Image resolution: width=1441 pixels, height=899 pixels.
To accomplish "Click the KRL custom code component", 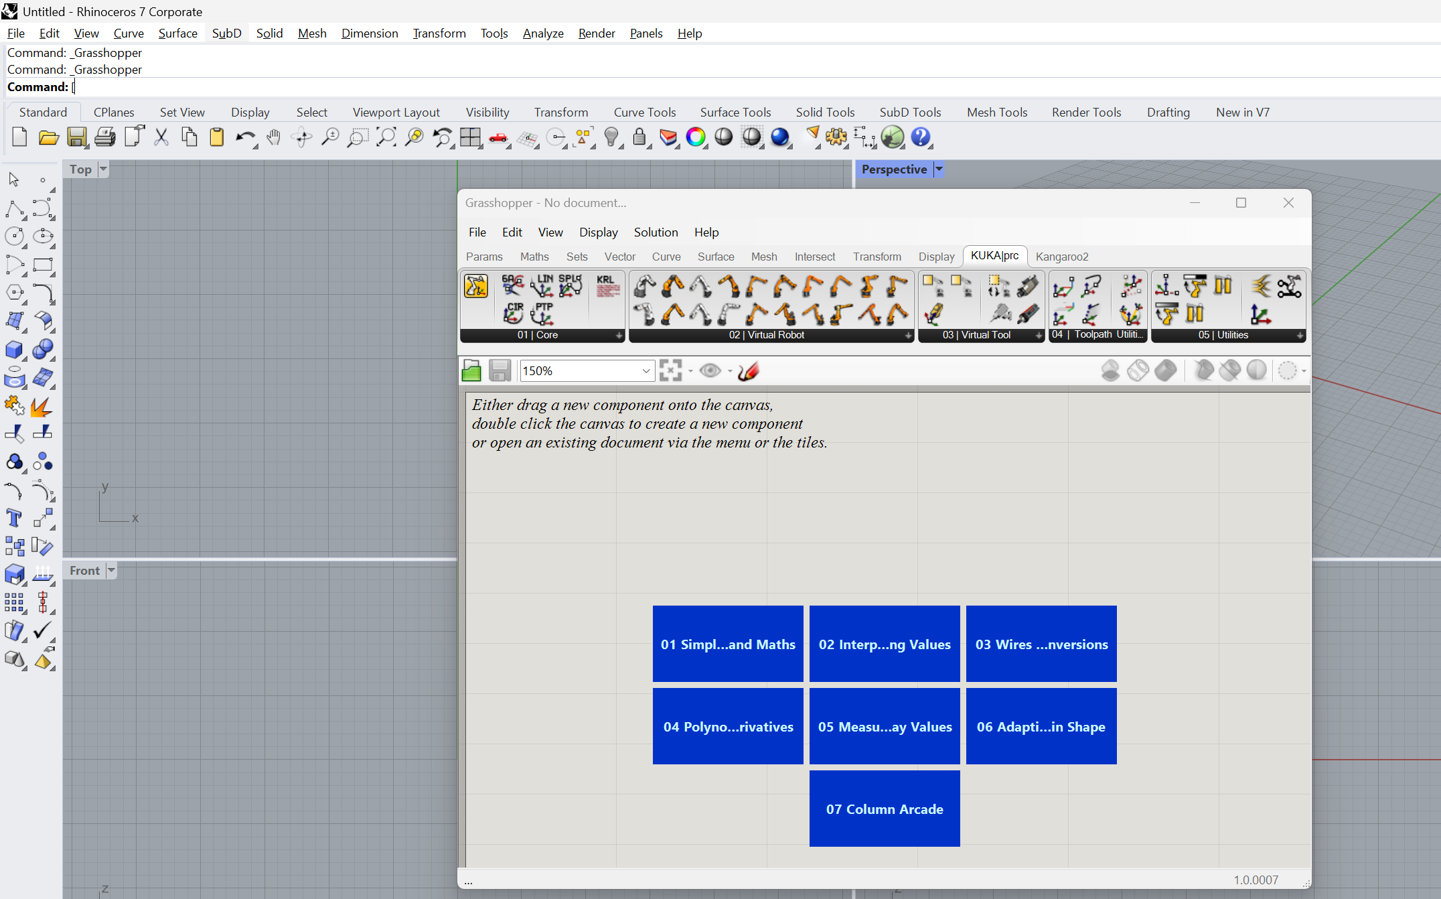I will (607, 286).
